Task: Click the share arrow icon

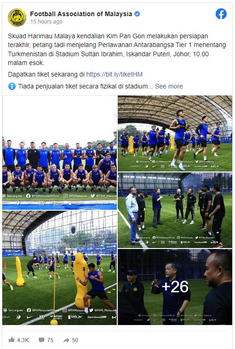Action: [x=66, y=340]
